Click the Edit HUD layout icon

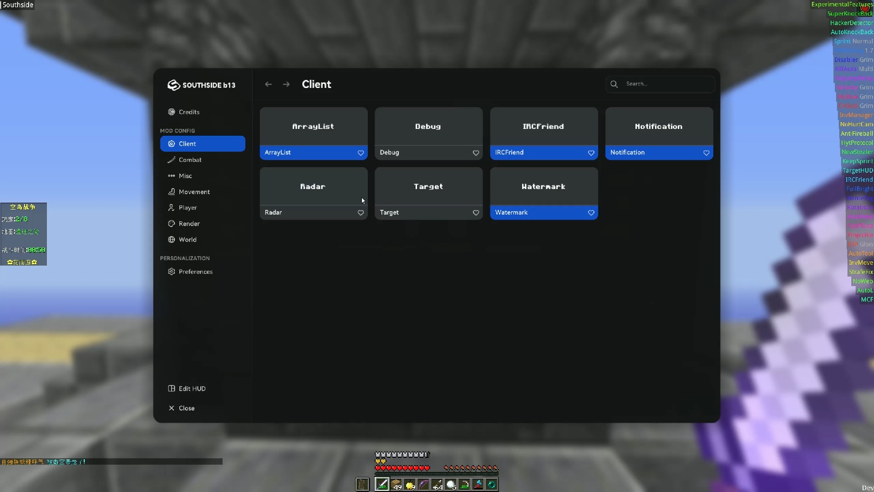pos(172,389)
